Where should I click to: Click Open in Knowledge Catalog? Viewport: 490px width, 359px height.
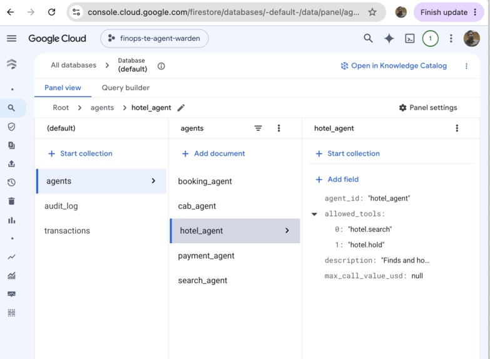(394, 66)
